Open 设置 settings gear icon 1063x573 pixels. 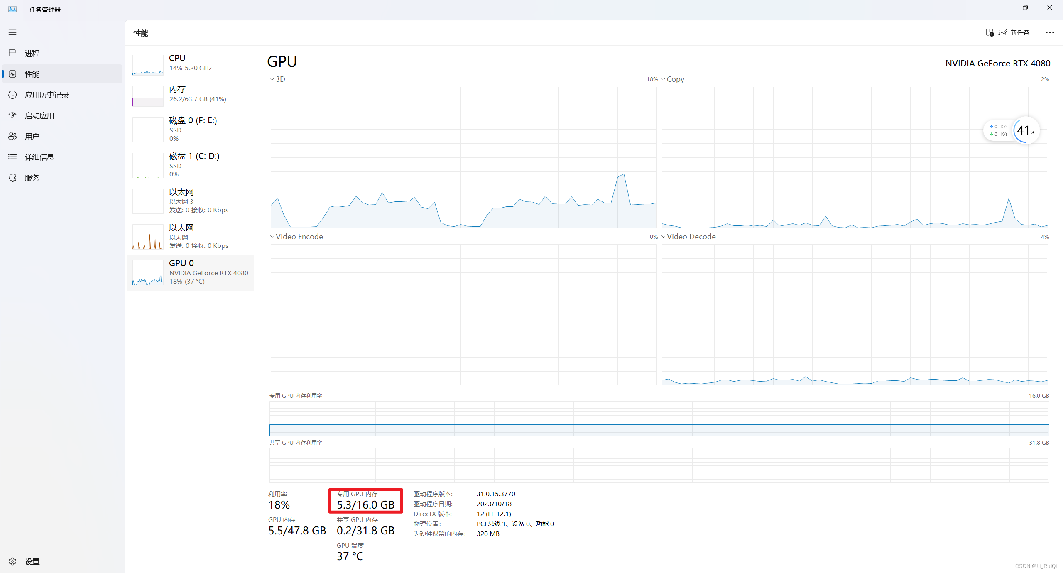point(12,561)
